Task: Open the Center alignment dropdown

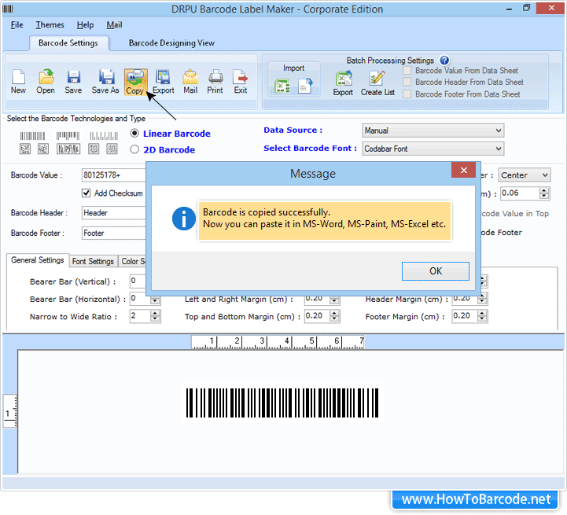Action: click(525, 175)
